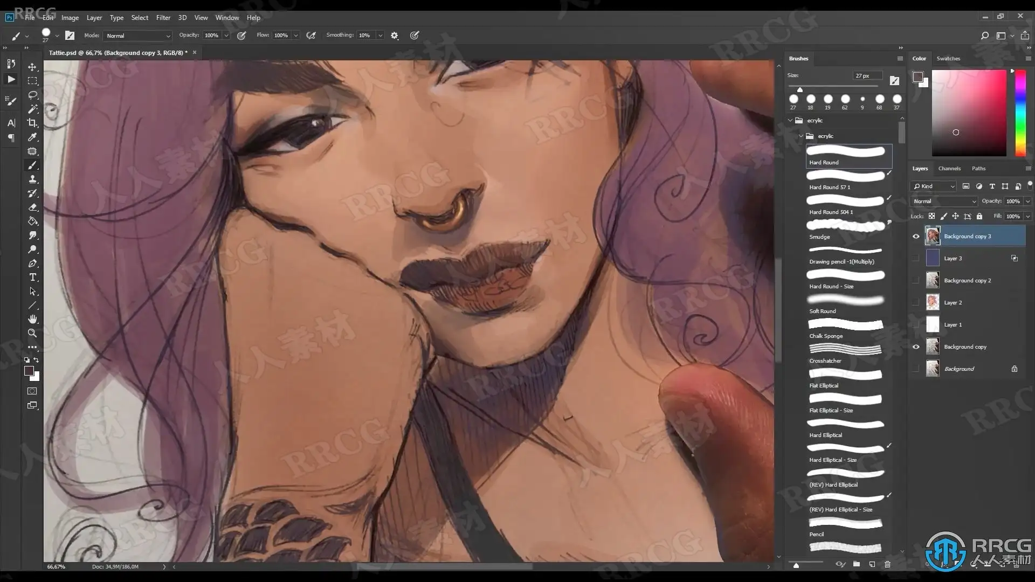Viewport: 1035px width, 582px height.
Task: Open brush settings gear in options bar
Action: pos(395,36)
